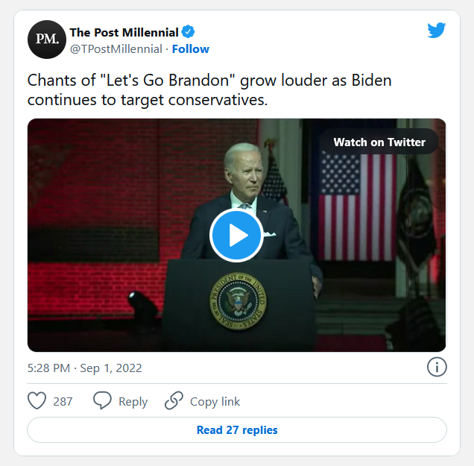The width and height of the screenshot is (474, 466).
Task: Click The Post Millennial display name
Action: click(124, 32)
